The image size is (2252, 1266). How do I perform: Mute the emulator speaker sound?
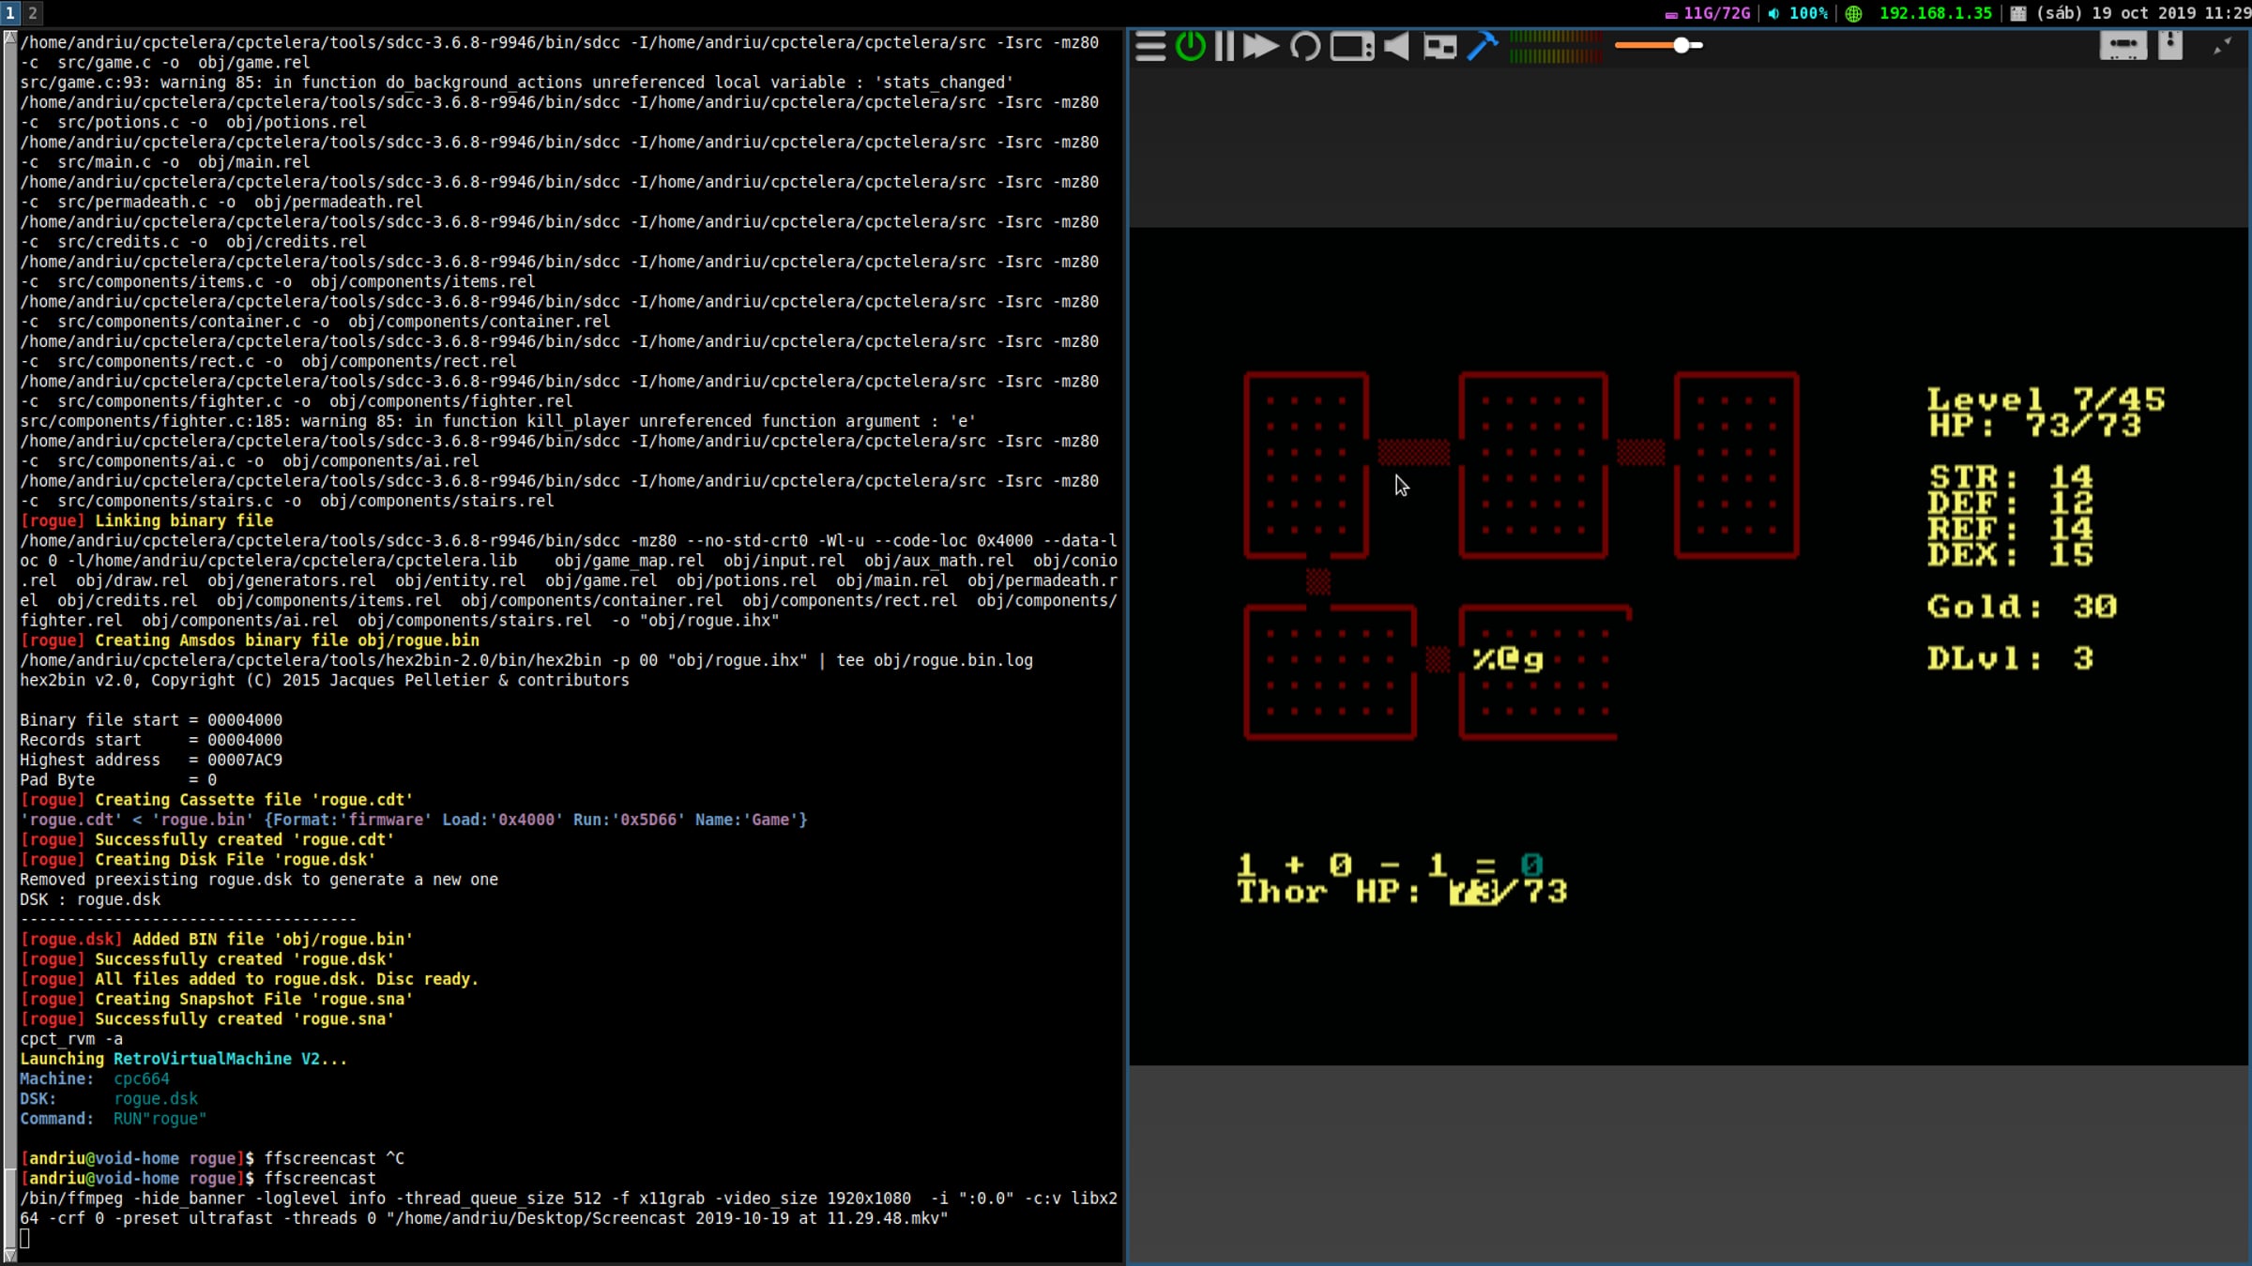coord(1397,46)
